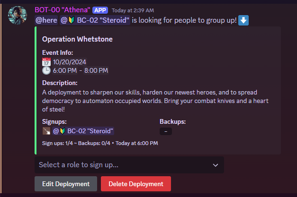This screenshot has height=197, width=297.
Task: Click the clock emoji beside 6:00 PM
Action: (x=46, y=70)
